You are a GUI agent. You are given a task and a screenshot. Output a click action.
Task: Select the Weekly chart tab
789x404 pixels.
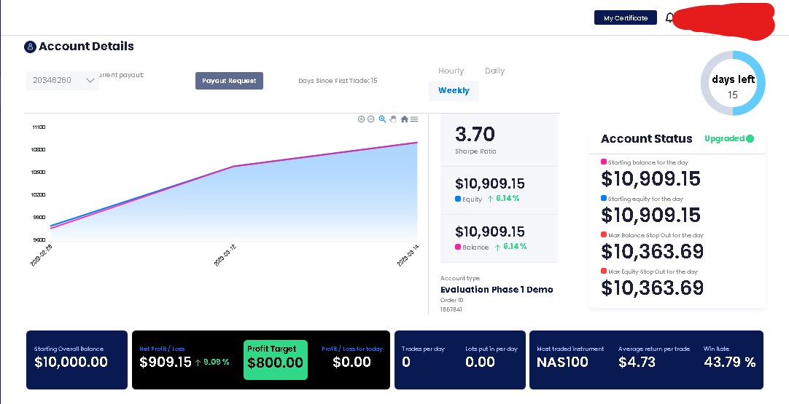(454, 90)
